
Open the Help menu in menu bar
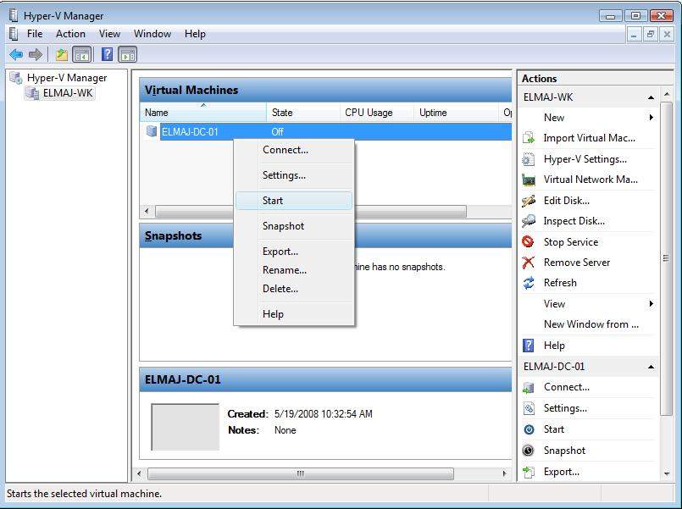coord(195,34)
